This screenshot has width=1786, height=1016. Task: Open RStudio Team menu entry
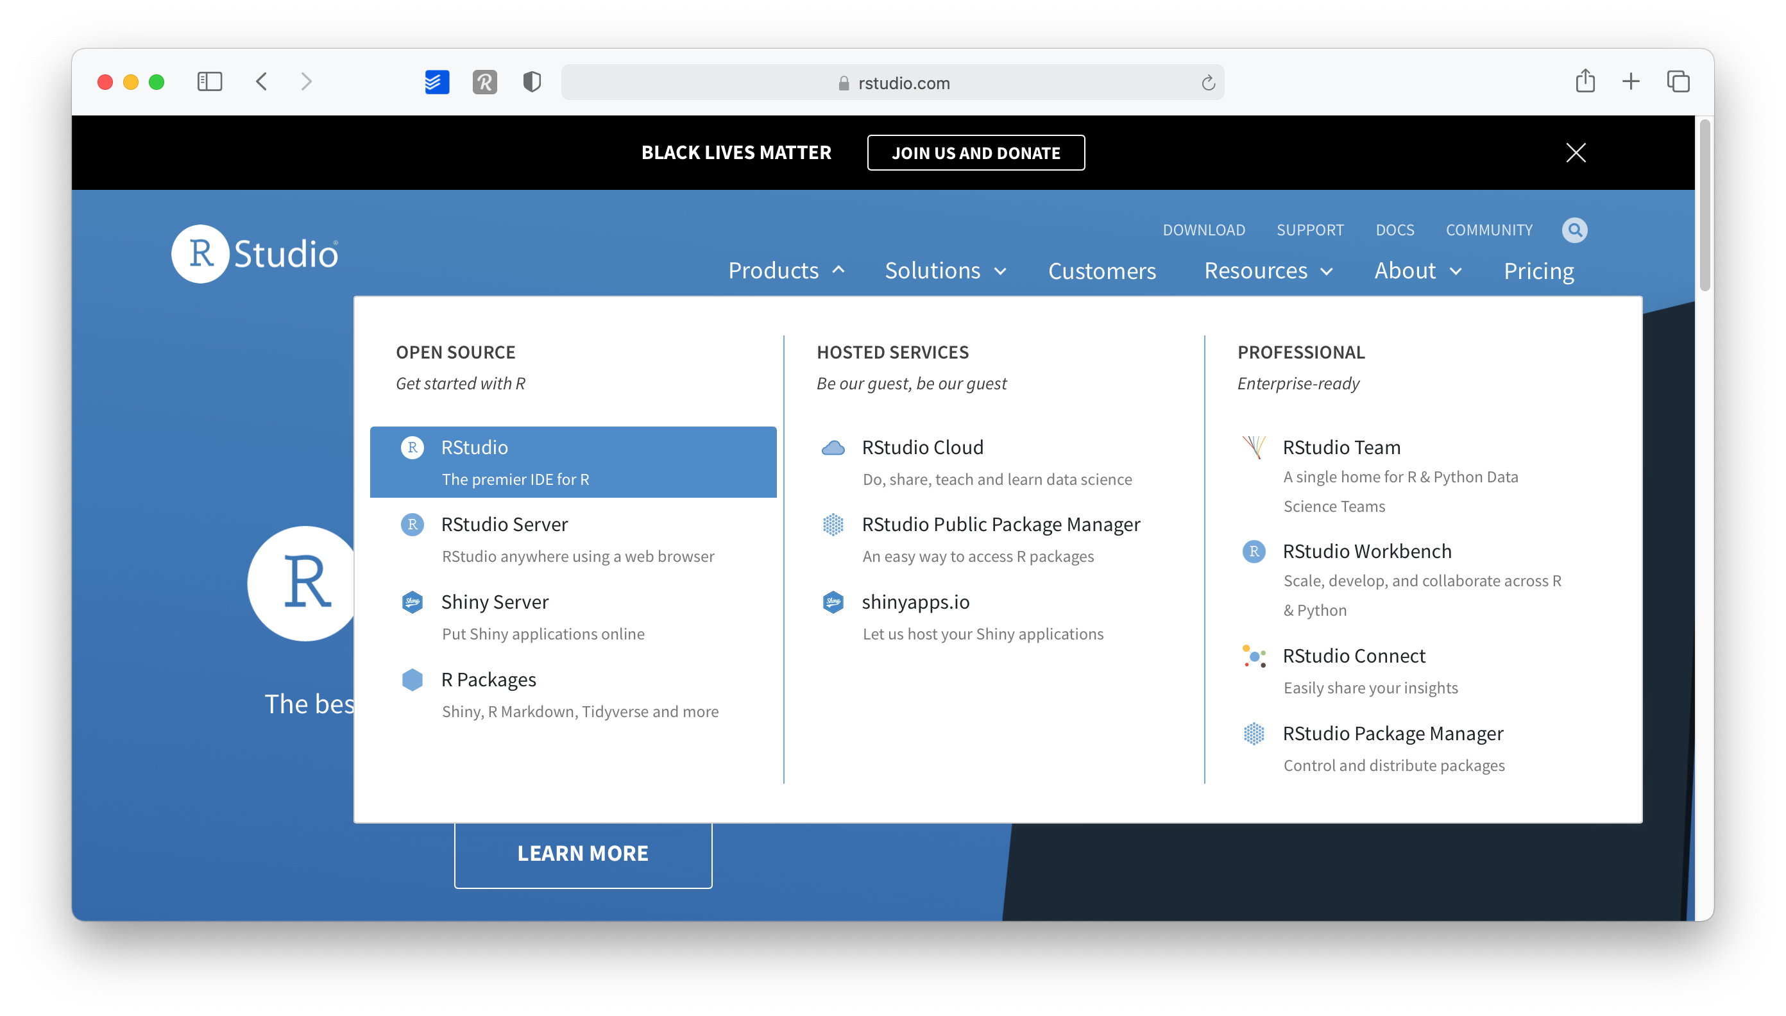tap(1414, 476)
